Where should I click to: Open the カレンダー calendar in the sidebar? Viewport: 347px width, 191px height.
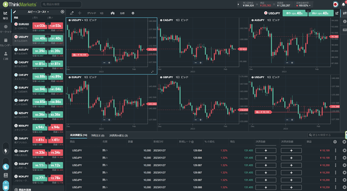coord(6,42)
